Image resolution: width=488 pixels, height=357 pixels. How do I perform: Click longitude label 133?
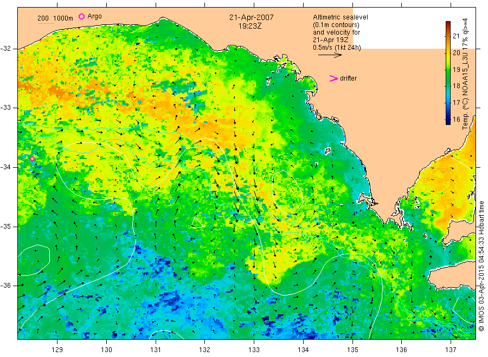tap(254, 350)
